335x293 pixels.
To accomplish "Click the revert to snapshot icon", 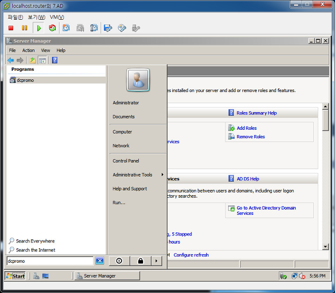I will click(80, 28).
